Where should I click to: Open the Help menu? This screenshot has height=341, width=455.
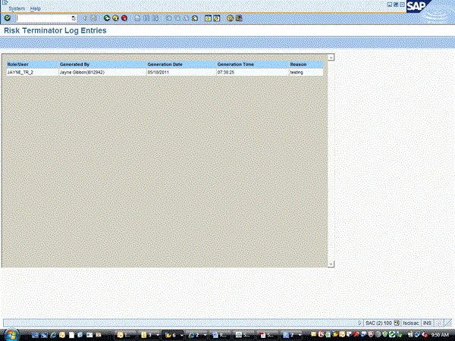pyautogui.click(x=35, y=8)
